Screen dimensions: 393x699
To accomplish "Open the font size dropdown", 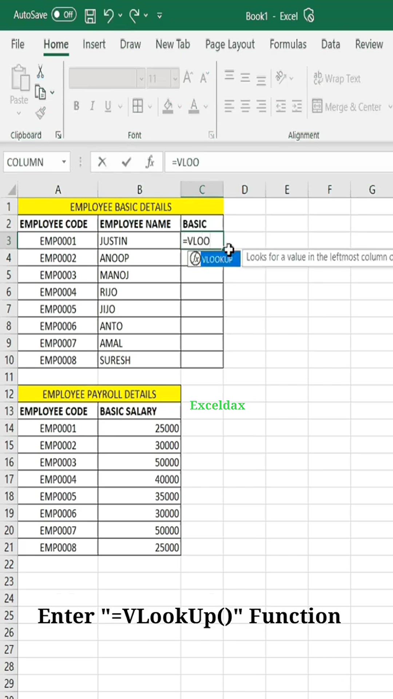I will point(175,78).
